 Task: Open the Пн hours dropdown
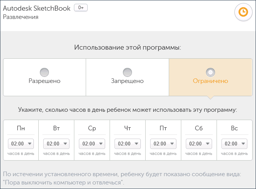[x=21, y=144]
